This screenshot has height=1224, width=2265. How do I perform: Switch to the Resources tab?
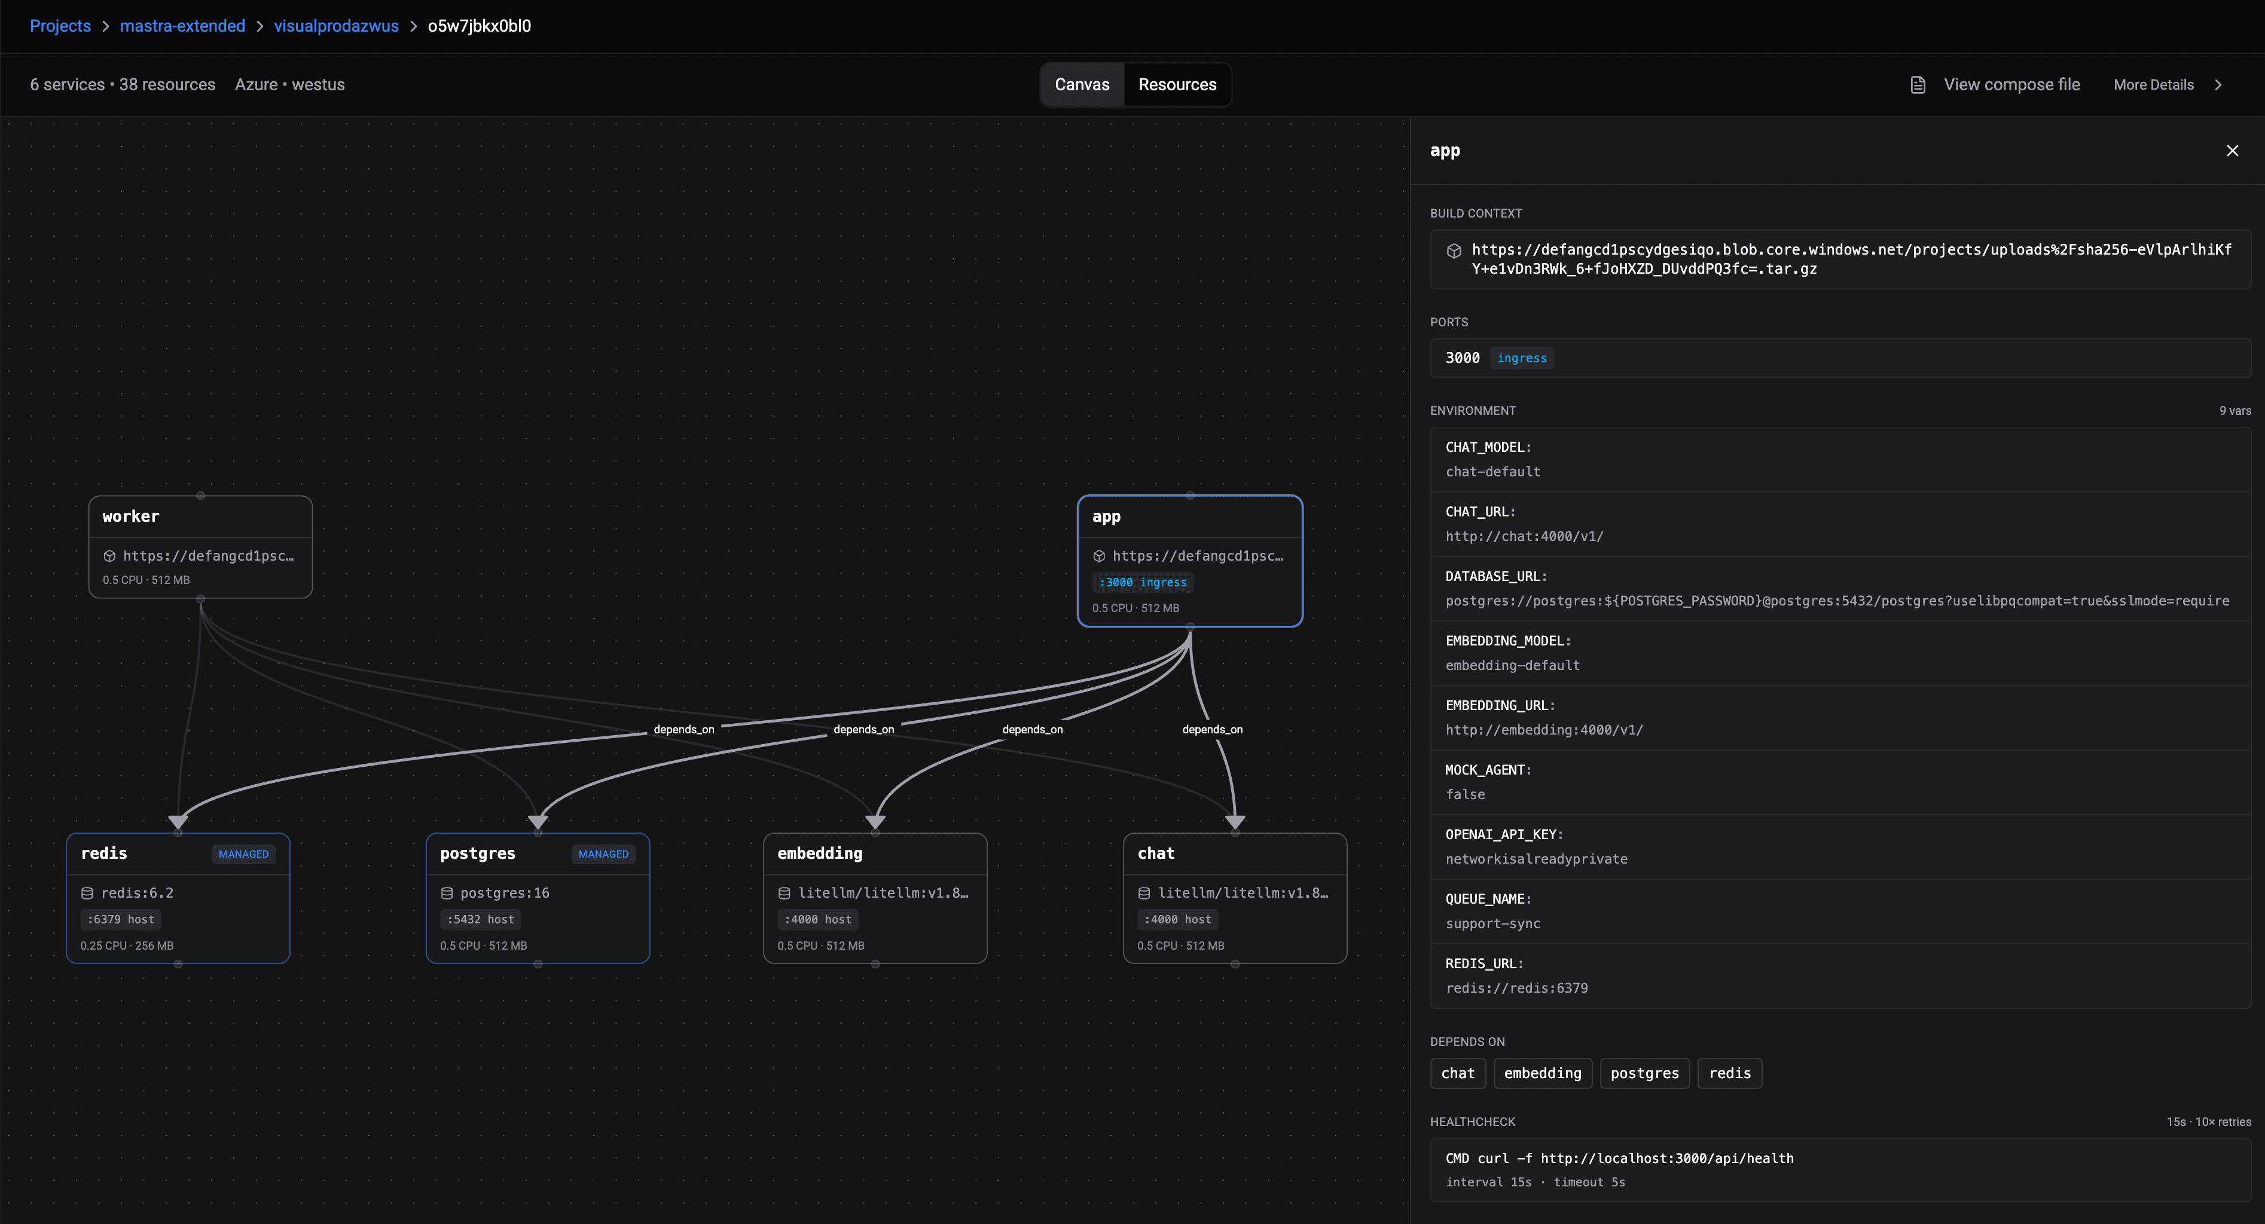pos(1177,85)
